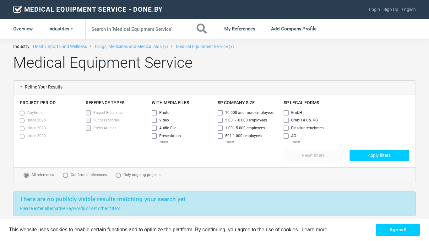Select the Confirmed references radio option

pos(66,175)
